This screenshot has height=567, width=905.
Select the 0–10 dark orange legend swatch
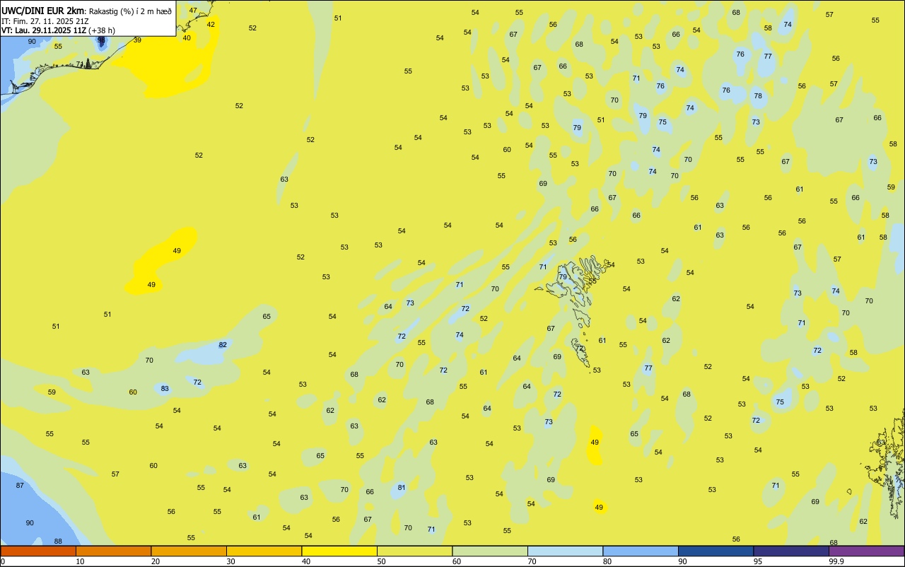pyautogui.click(x=38, y=551)
